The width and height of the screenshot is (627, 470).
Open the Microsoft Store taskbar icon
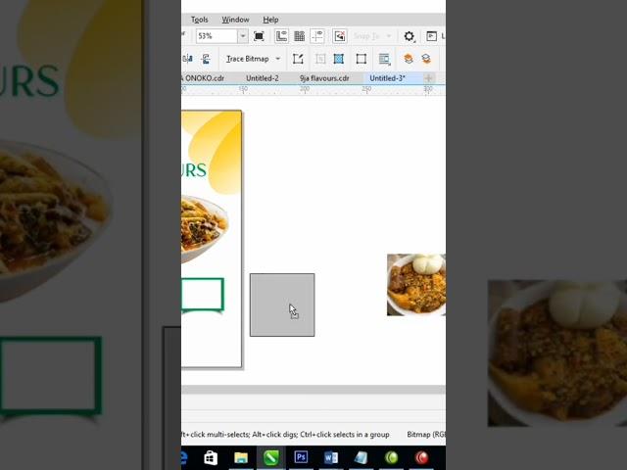click(211, 458)
